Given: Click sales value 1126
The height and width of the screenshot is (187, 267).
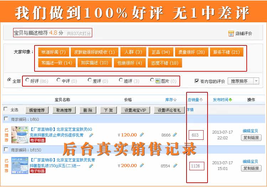Looking at the screenshot, I should point(195,166).
